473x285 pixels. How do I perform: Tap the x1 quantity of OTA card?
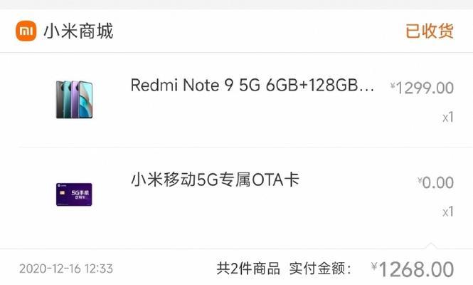[x=448, y=212]
